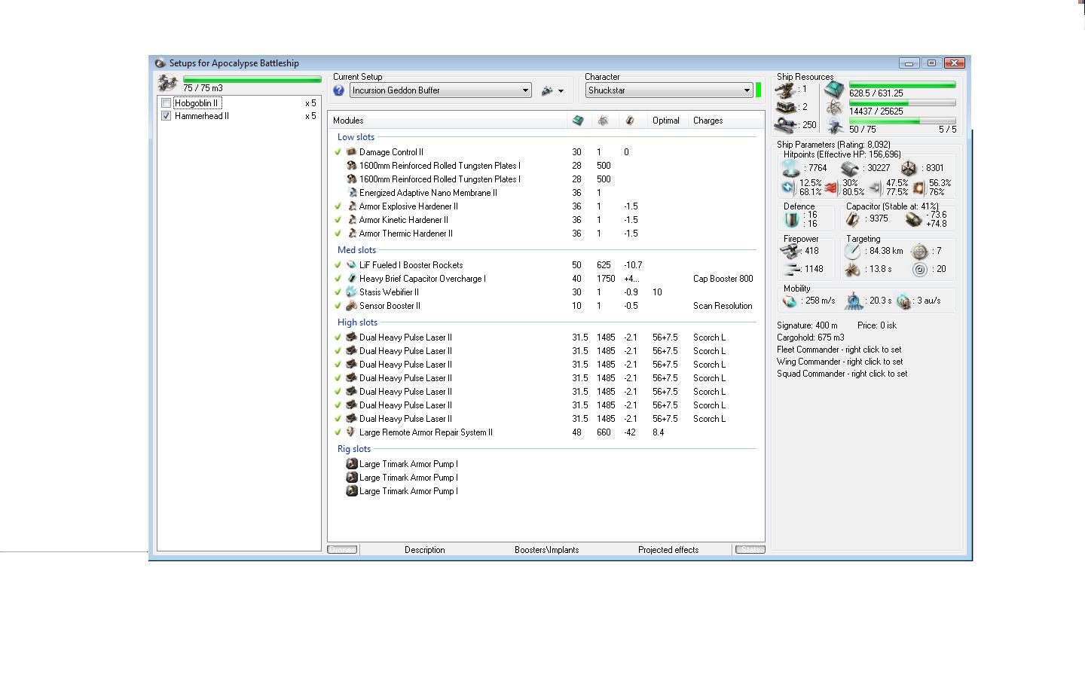Select the LiF Fueled I Booster Rockets icon
The width and height of the screenshot is (1085, 678).
click(351, 265)
